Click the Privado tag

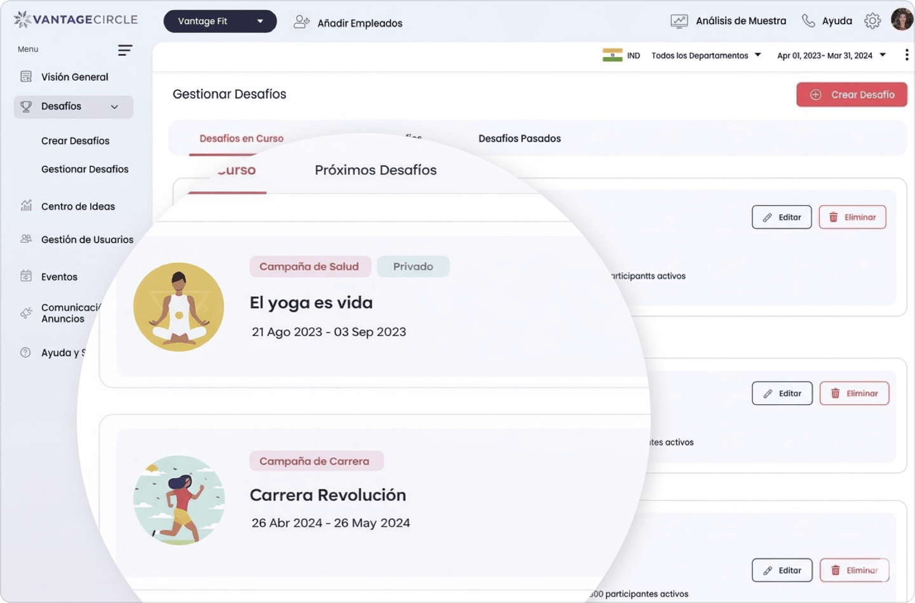pos(413,267)
